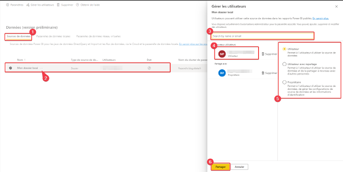This screenshot has width=343, height=172.
Task: Click the NP user avatar
Action: click(x=222, y=53)
